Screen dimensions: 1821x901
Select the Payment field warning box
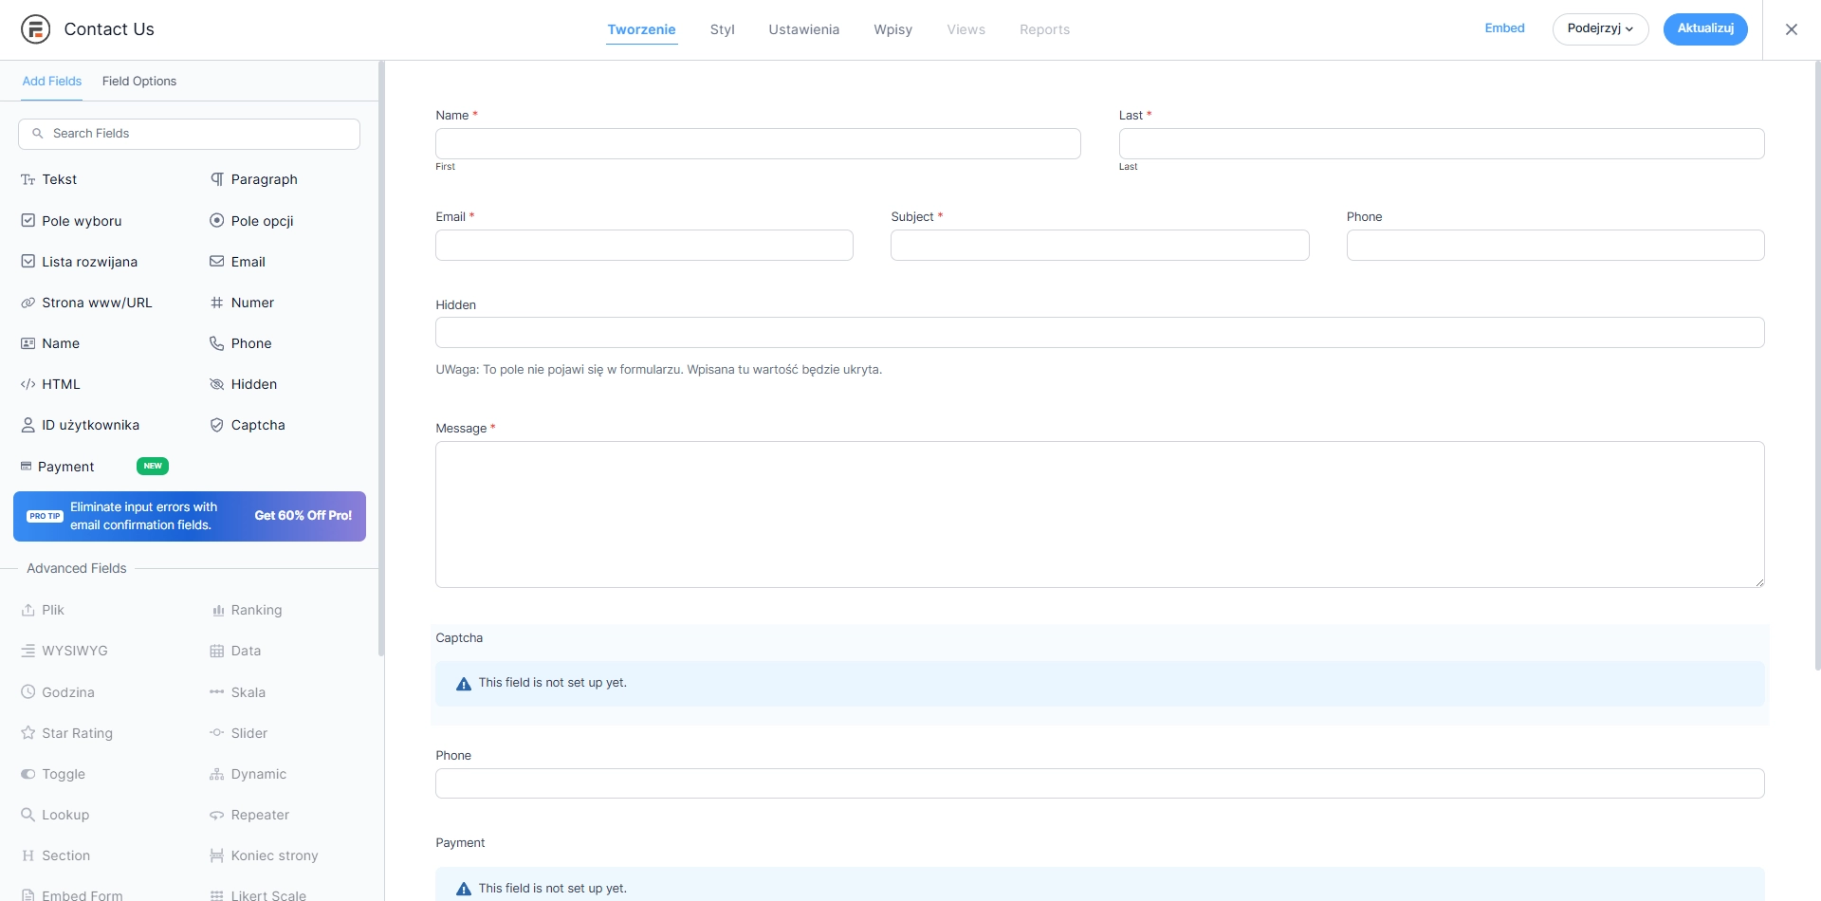coord(1100,885)
